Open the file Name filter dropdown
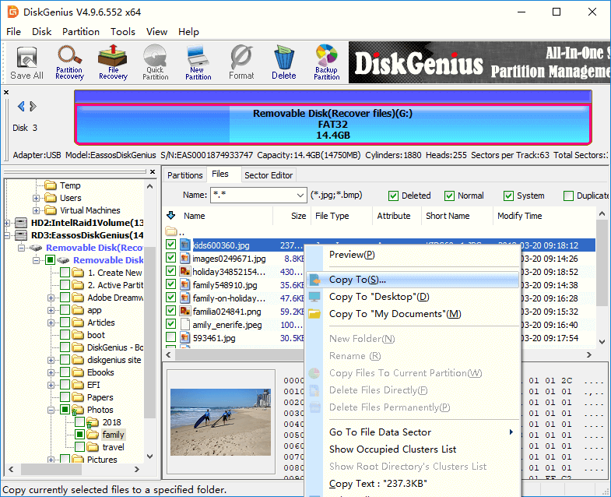The width and height of the screenshot is (611, 497). click(x=300, y=196)
